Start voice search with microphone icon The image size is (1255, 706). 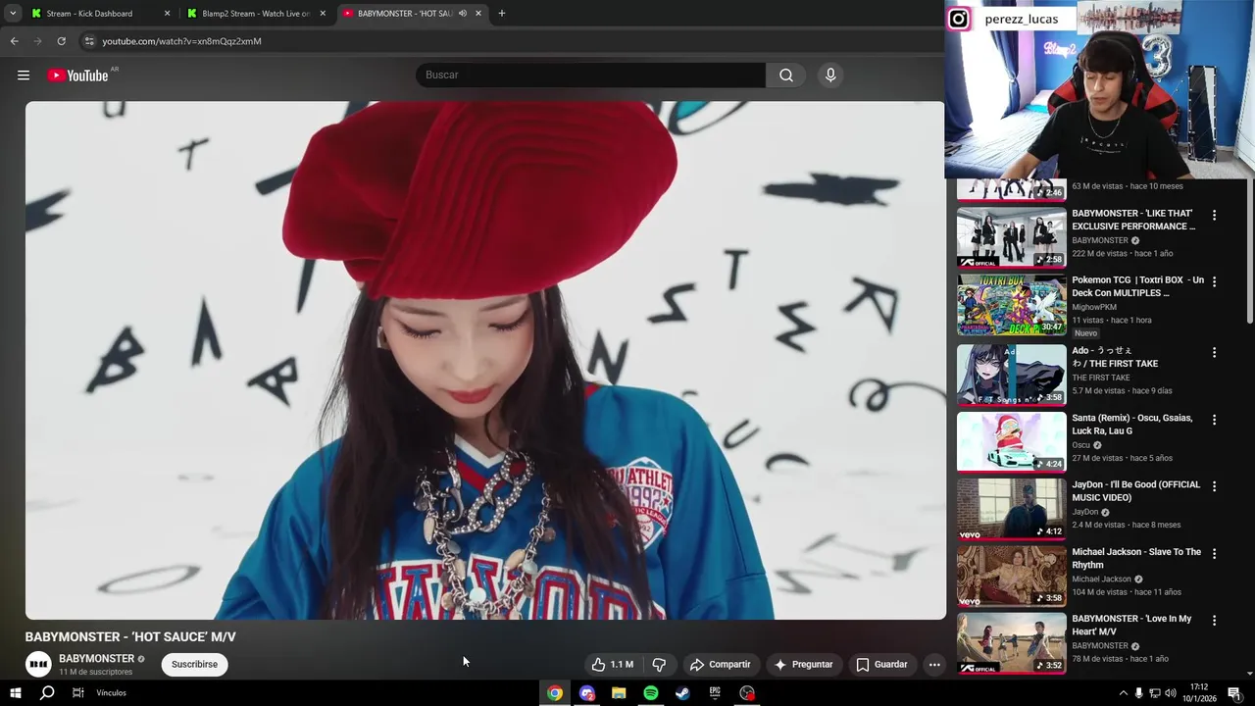(830, 75)
